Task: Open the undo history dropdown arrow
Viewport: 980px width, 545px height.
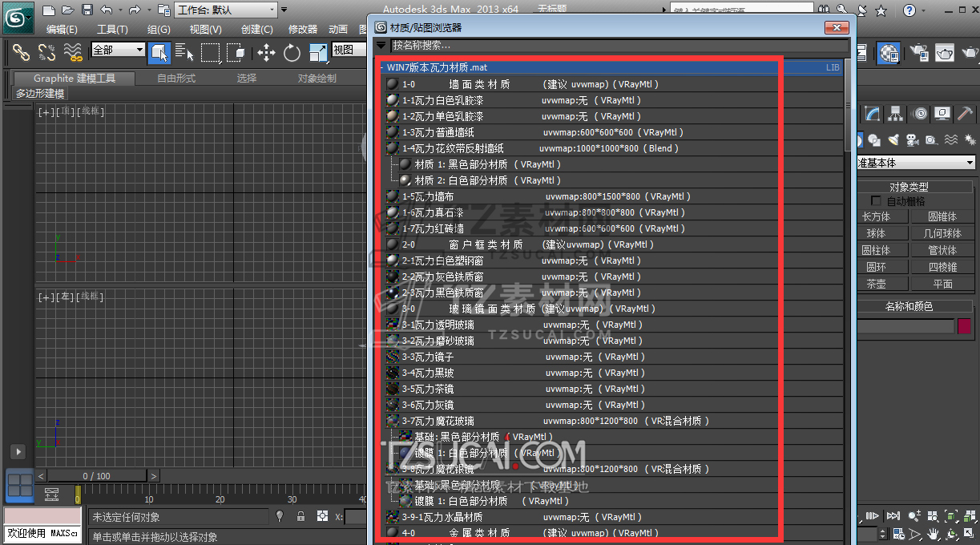Action: (x=119, y=10)
